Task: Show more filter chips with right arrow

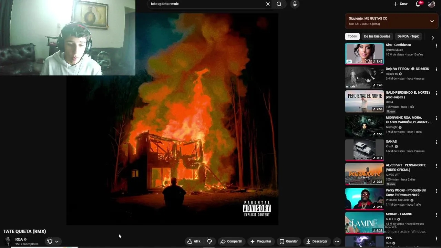Action: click(433, 38)
